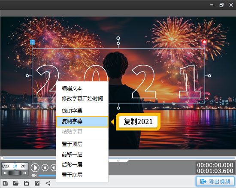Image resolution: width=236 pixels, height=188 pixels.
Task: Collapse panel using chevron below progress bar
Action: 118,161
